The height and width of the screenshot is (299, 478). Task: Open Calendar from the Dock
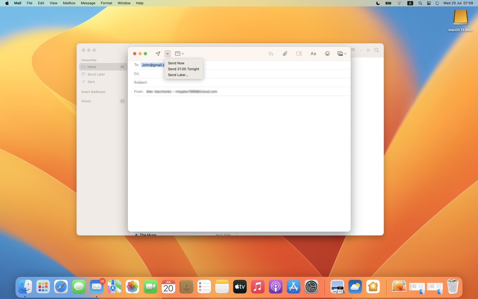click(168, 287)
